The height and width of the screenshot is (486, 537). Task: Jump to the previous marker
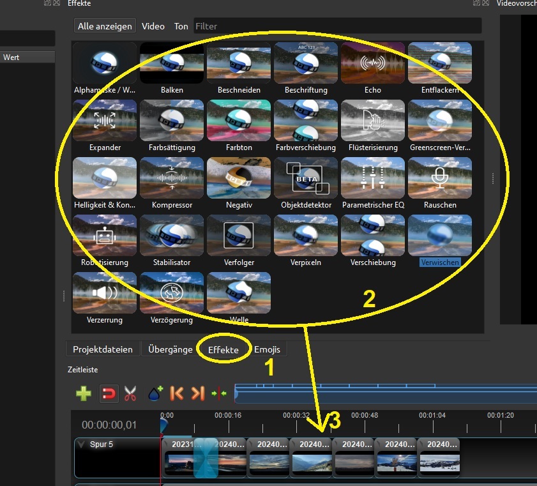pos(177,393)
